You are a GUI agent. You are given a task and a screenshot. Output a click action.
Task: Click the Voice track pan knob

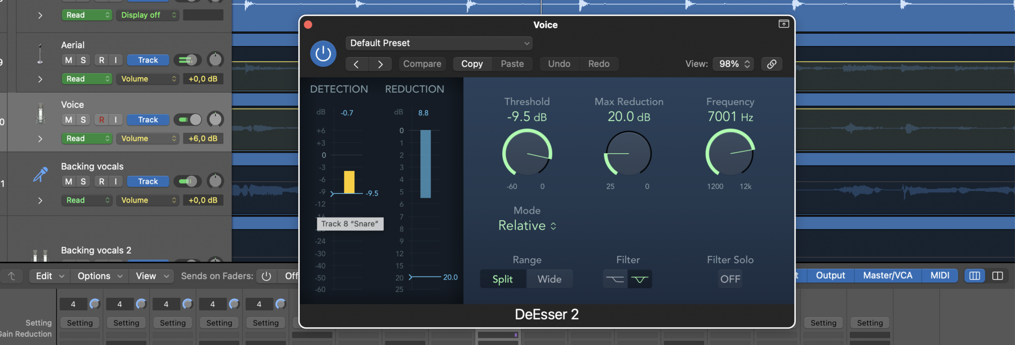[215, 119]
